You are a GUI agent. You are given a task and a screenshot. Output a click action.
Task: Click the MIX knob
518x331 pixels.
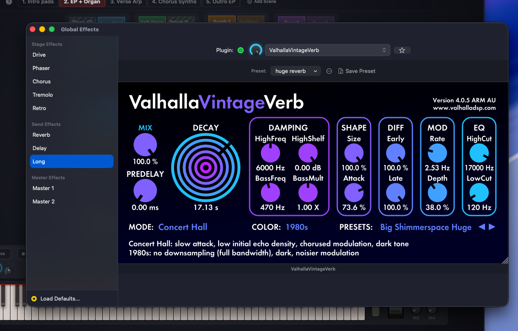(145, 145)
